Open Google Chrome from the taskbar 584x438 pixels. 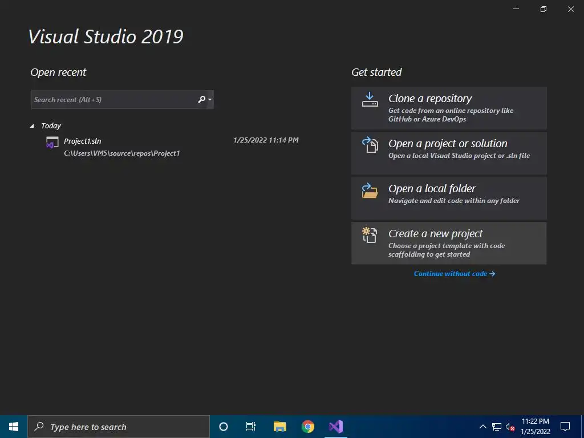pos(307,427)
